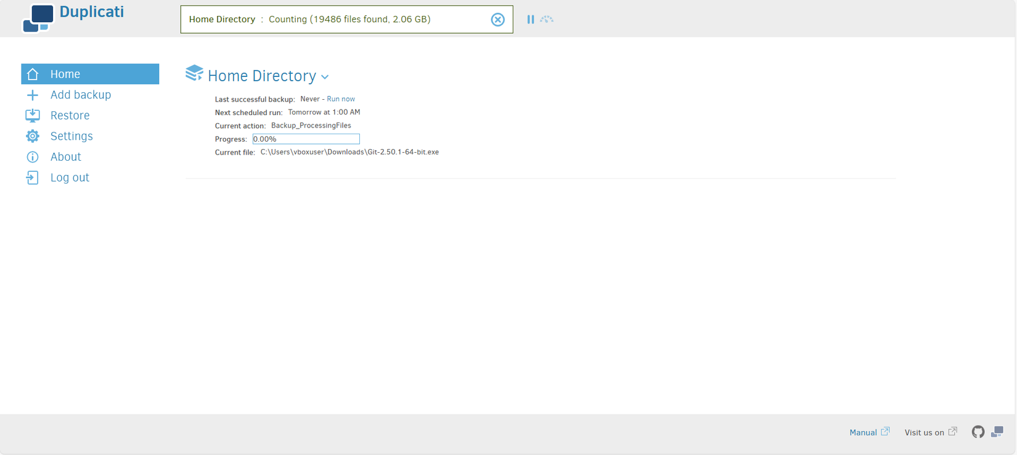Open the Duplicati forum icon in footer
The height and width of the screenshot is (455, 1017).
point(997,432)
